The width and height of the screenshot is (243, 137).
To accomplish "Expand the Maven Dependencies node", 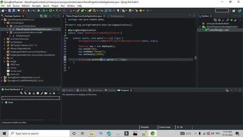I will tap(5, 48).
